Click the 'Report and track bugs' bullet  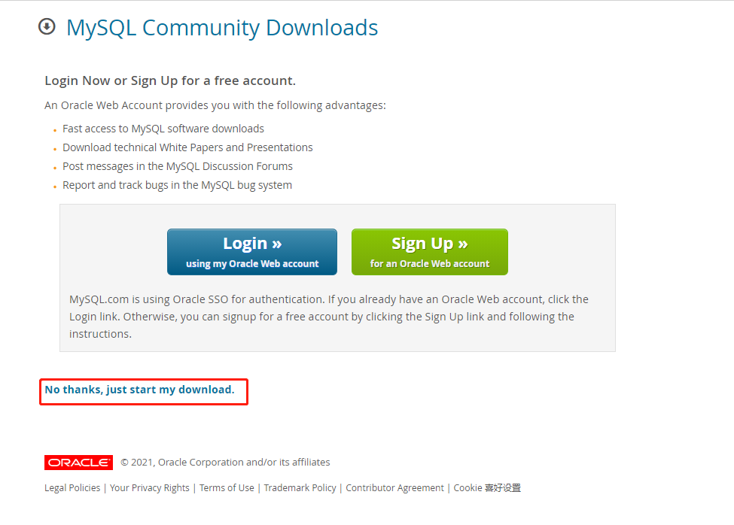[x=178, y=185]
